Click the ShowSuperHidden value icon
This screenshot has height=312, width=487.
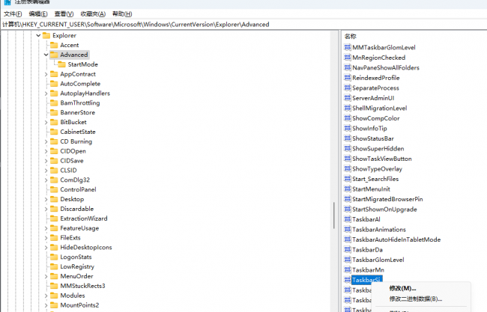pyautogui.click(x=348, y=149)
